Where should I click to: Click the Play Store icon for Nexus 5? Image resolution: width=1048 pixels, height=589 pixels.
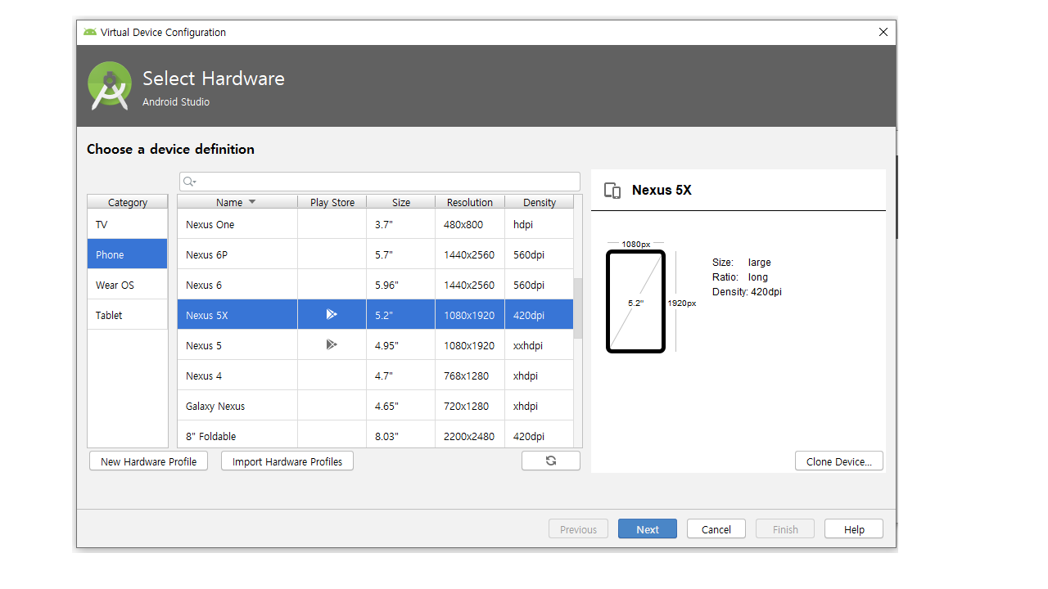coord(332,344)
